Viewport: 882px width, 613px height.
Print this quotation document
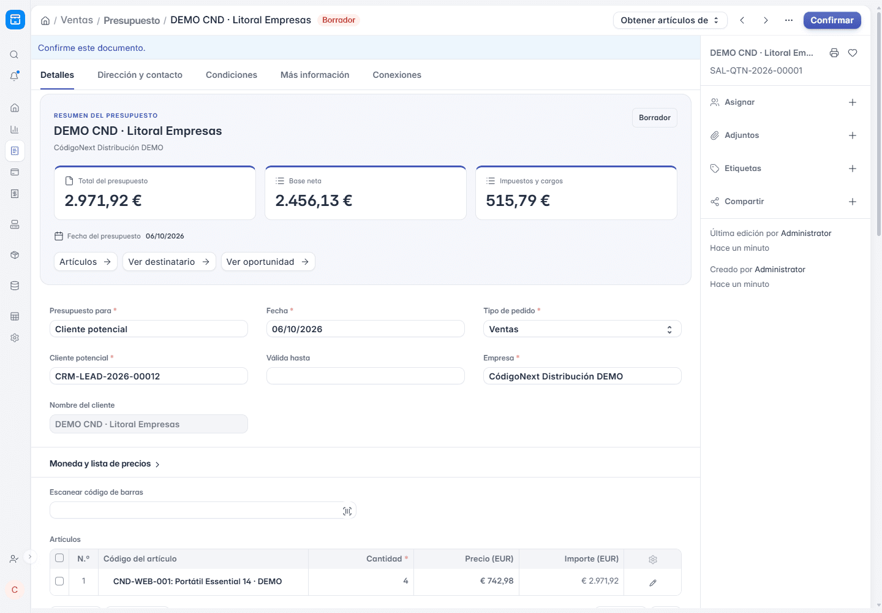click(834, 53)
